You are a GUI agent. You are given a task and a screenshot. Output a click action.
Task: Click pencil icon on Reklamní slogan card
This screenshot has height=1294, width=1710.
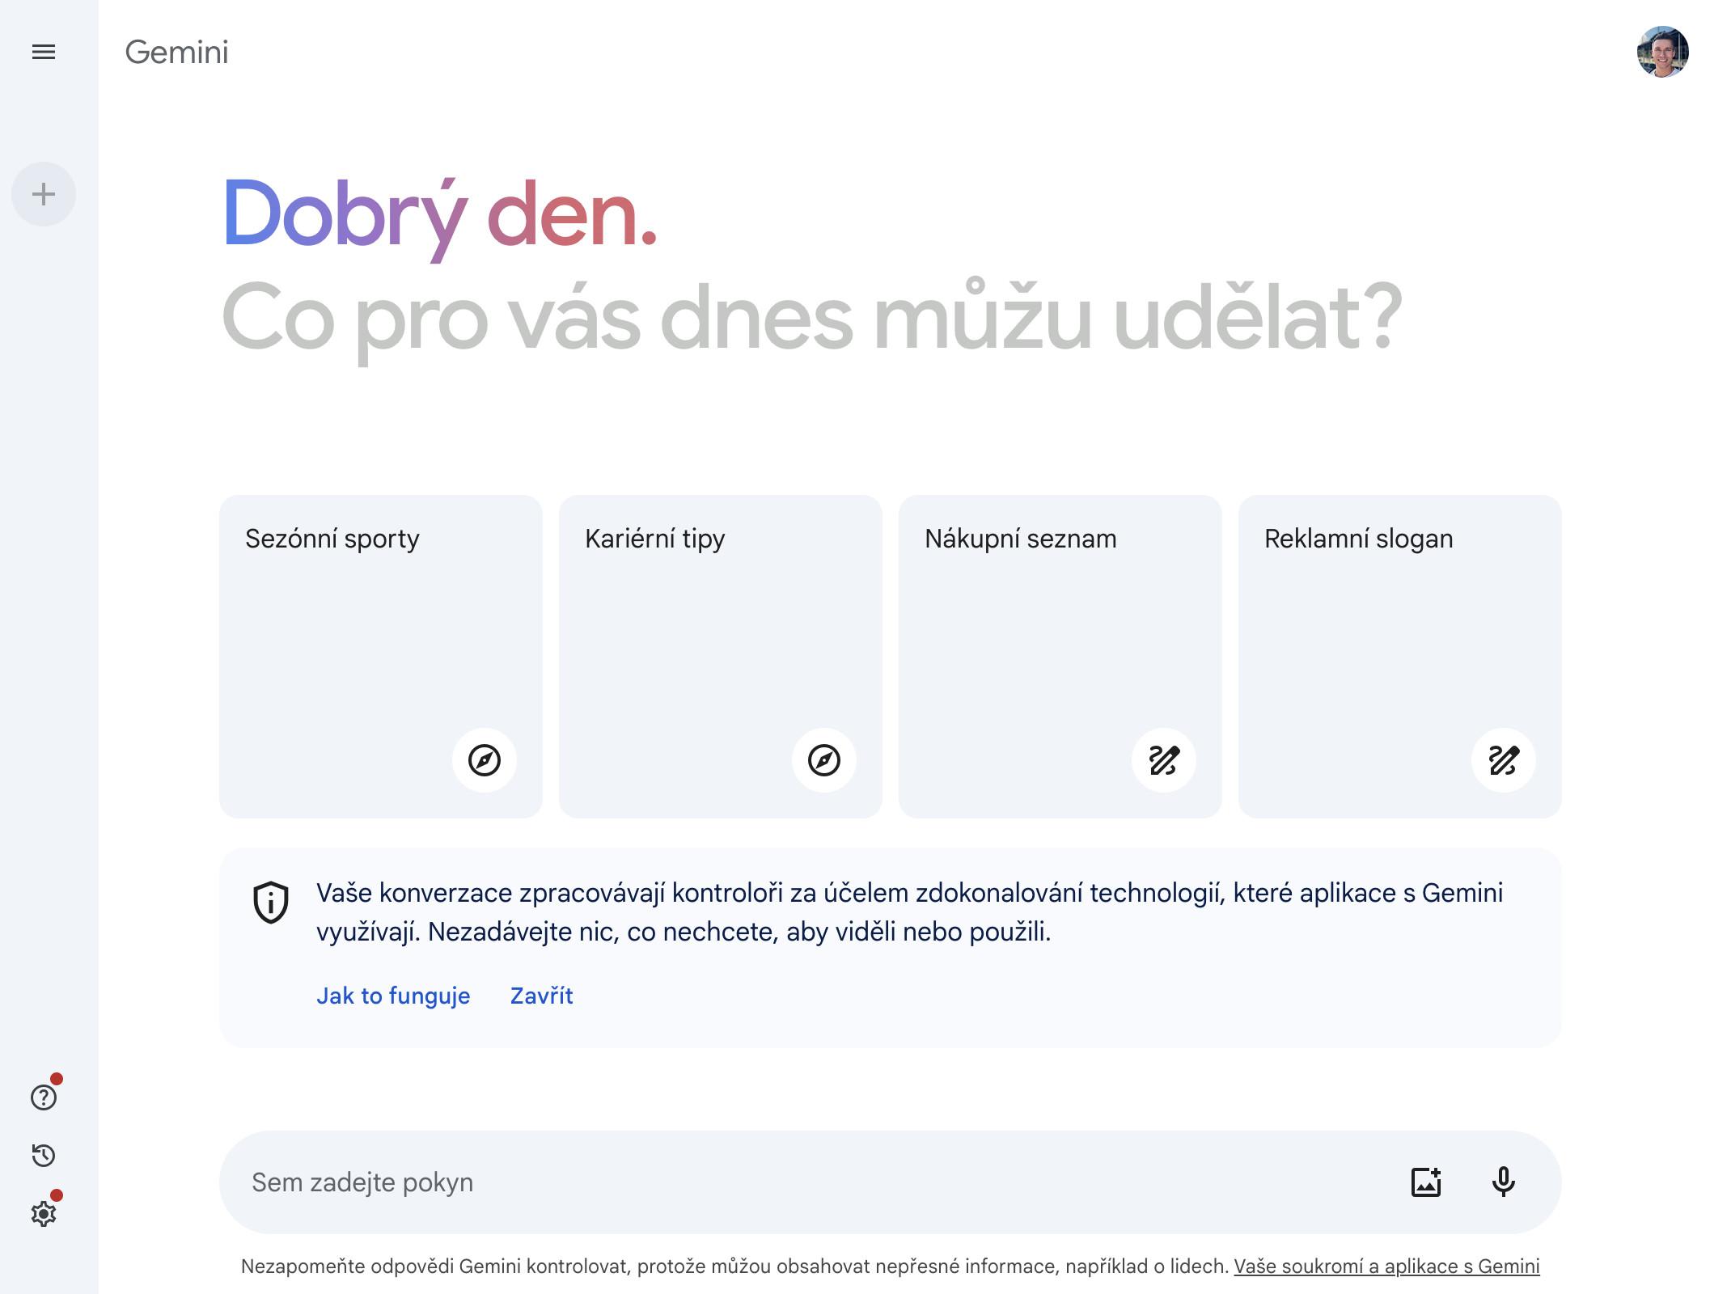1504,760
